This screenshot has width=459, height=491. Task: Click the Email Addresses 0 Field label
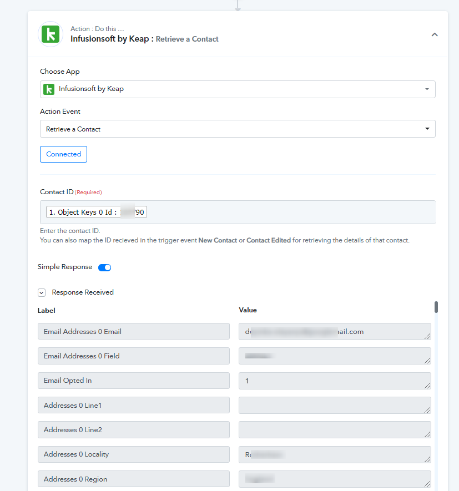click(134, 356)
